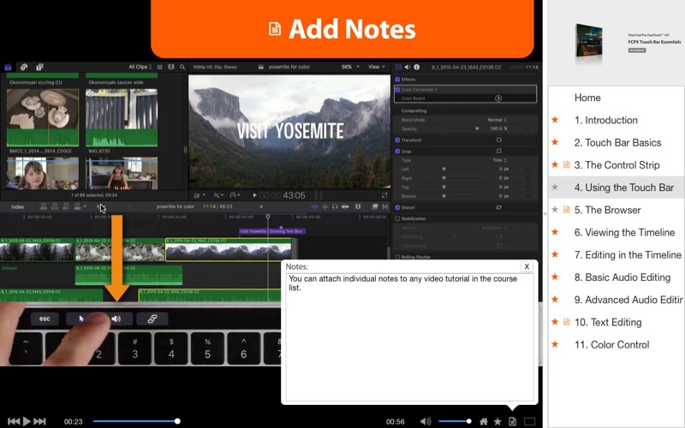Switch to the info inspector tab
The height and width of the screenshot is (428, 685).
417,67
